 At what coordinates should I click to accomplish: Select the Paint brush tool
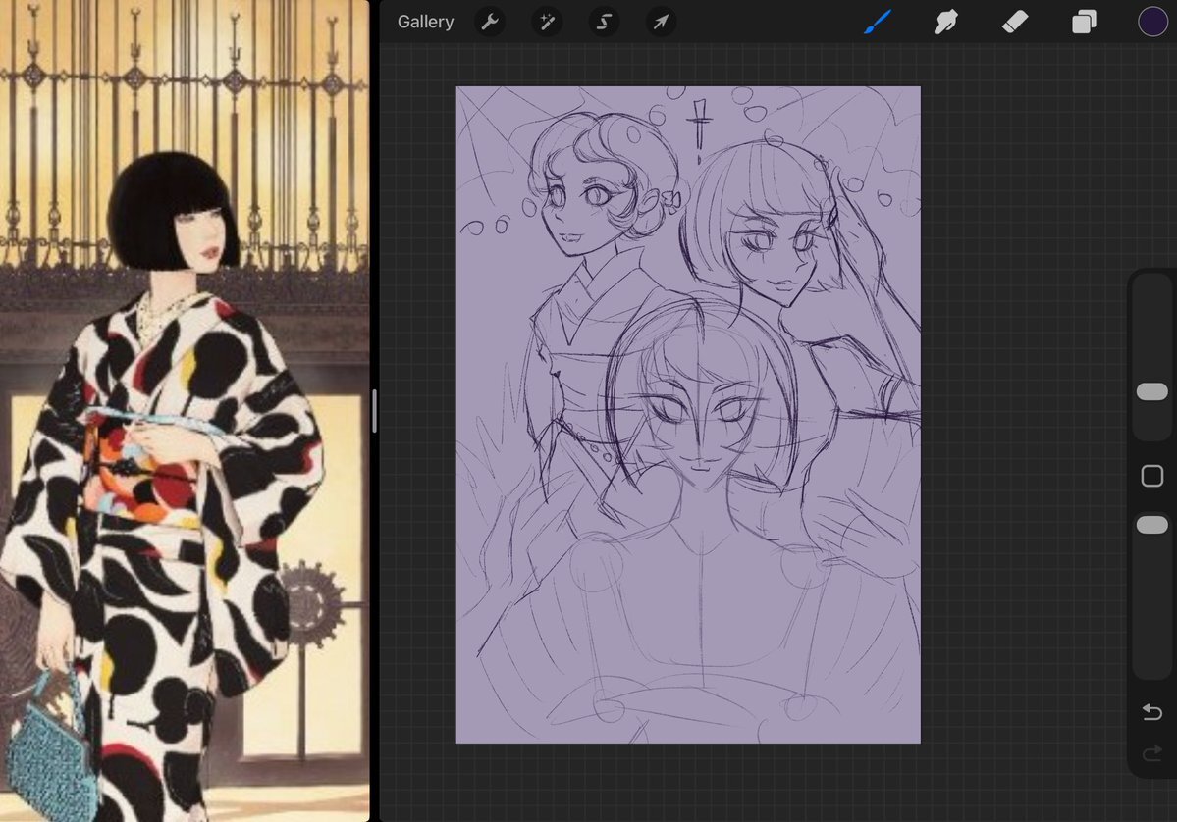tap(877, 22)
